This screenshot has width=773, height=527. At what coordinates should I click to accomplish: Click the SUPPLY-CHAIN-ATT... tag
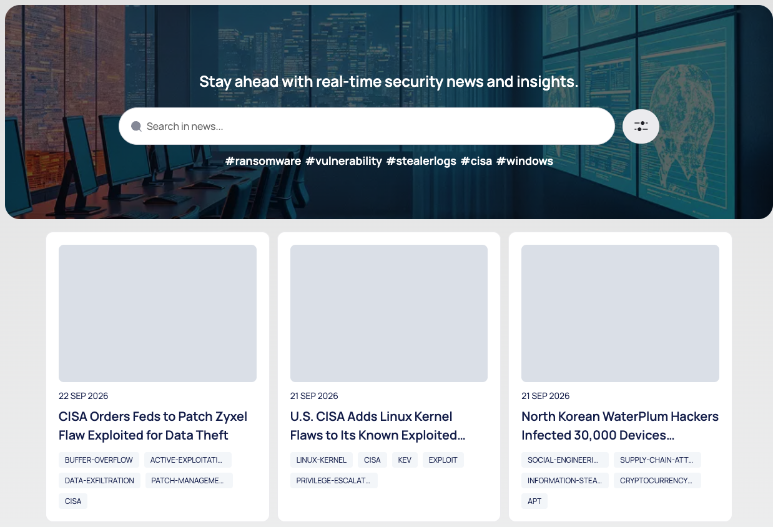coord(657,460)
